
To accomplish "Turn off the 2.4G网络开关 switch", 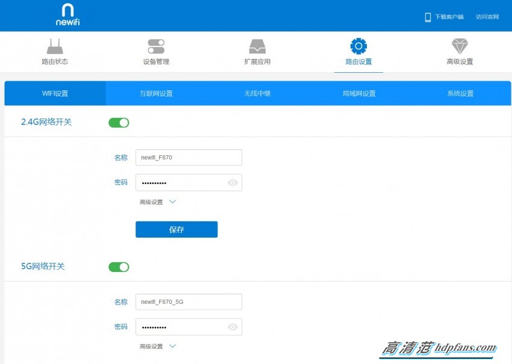I will (x=119, y=123).
